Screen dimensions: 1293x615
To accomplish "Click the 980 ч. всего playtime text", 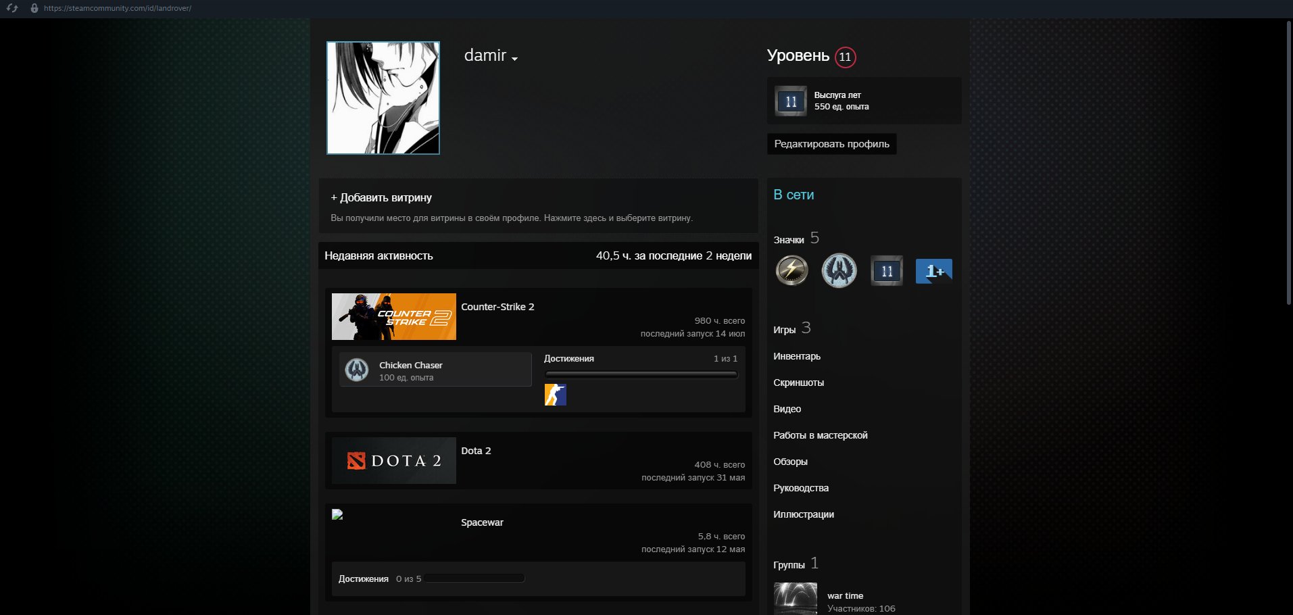I will click(x=720, y=321).
